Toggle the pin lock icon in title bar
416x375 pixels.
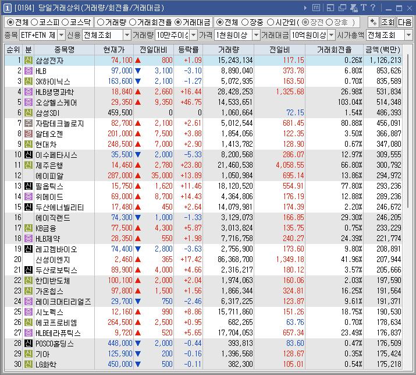click(354, 8)
